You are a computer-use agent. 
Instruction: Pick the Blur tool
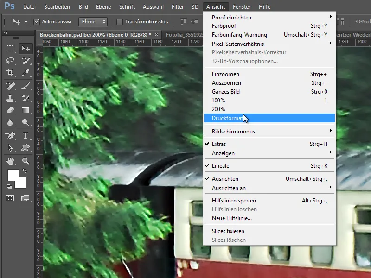click(x=10, y=122)
